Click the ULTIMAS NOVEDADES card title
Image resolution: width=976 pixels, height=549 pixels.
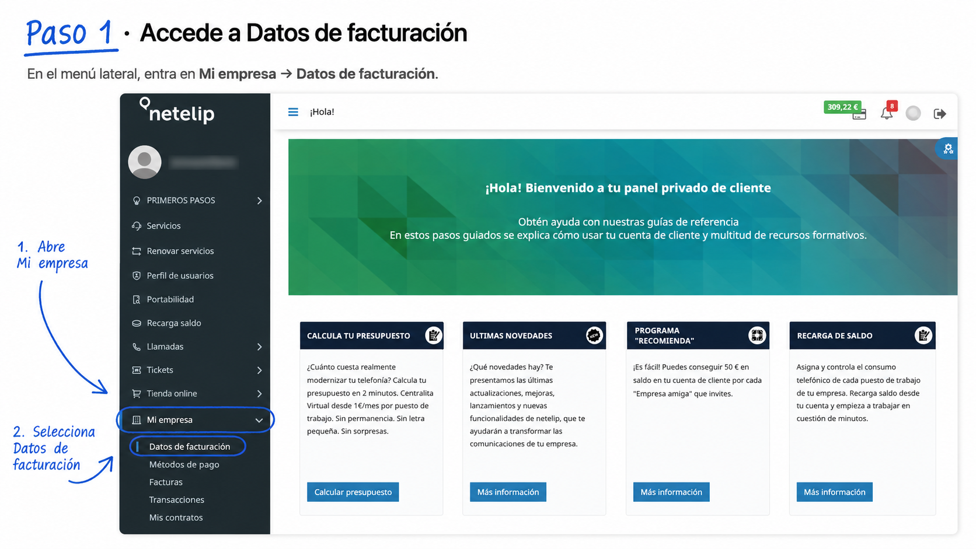511,336
